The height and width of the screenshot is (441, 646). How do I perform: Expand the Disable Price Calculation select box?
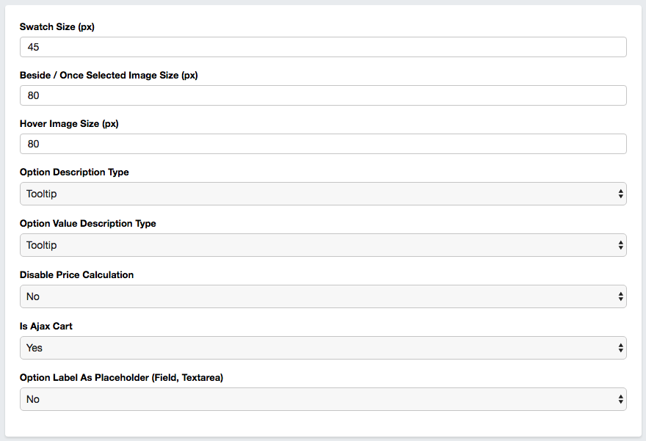pos(323,296)
